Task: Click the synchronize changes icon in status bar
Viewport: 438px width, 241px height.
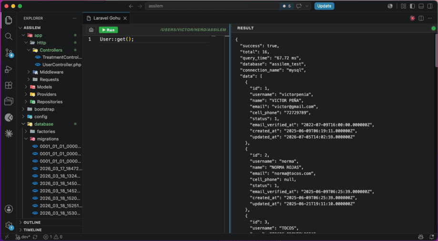Action: click(35, 237)
